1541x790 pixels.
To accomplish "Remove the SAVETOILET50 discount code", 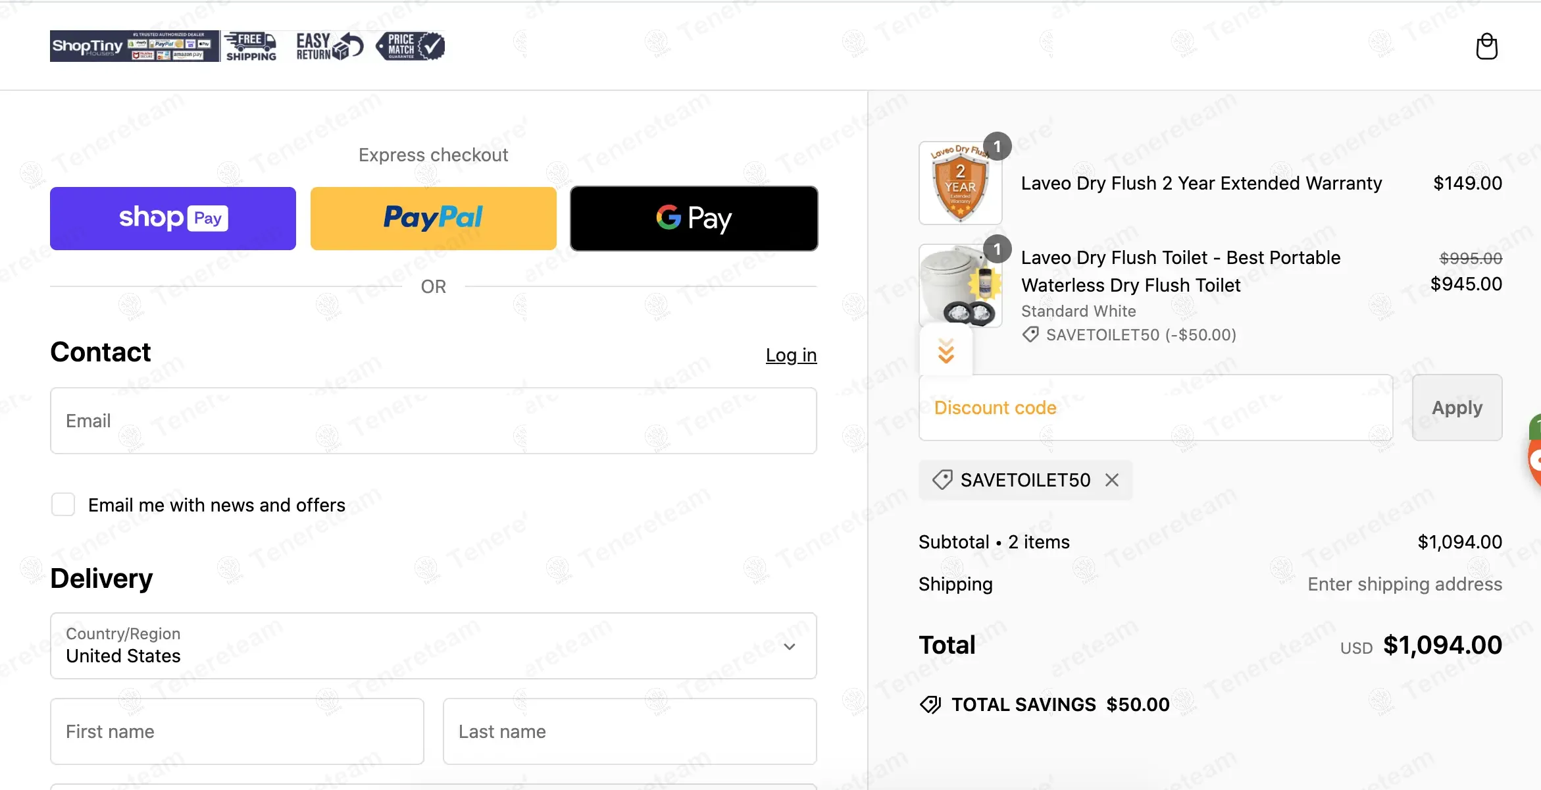I will pyautogui.click(x=1112, y=480).
